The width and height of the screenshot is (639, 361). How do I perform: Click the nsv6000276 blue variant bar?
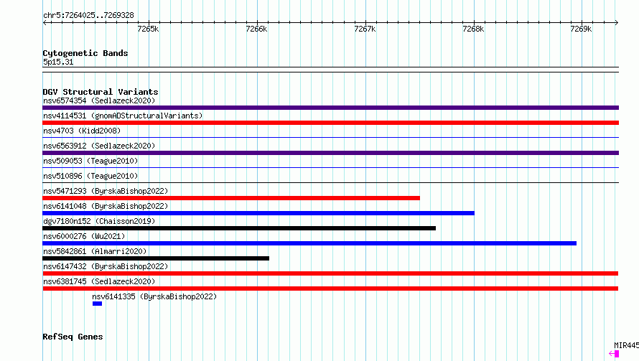tap(309, 243)
